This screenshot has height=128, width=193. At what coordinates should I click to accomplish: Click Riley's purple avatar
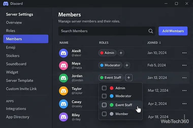coord(63,117)
